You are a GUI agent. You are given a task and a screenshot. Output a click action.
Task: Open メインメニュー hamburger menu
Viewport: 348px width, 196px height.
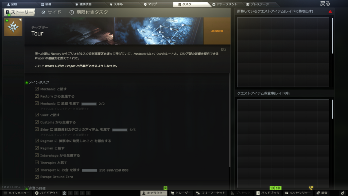point(16,193)
